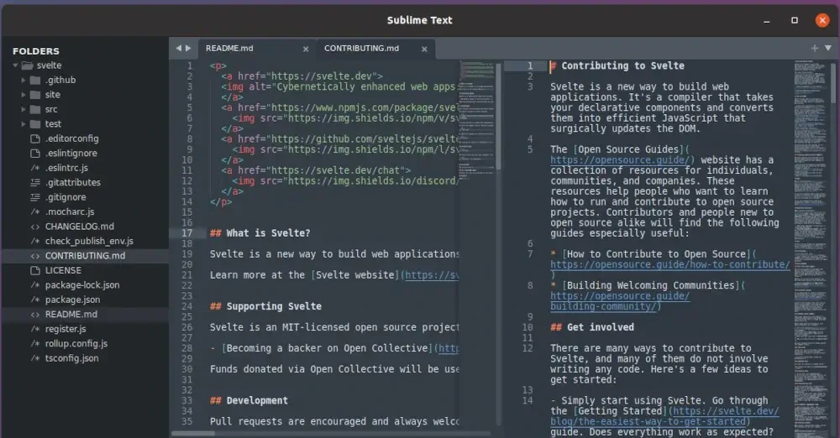Click the '## Supporting Svelte' heading
840x438 pixels.
click(x=265, y=306)
